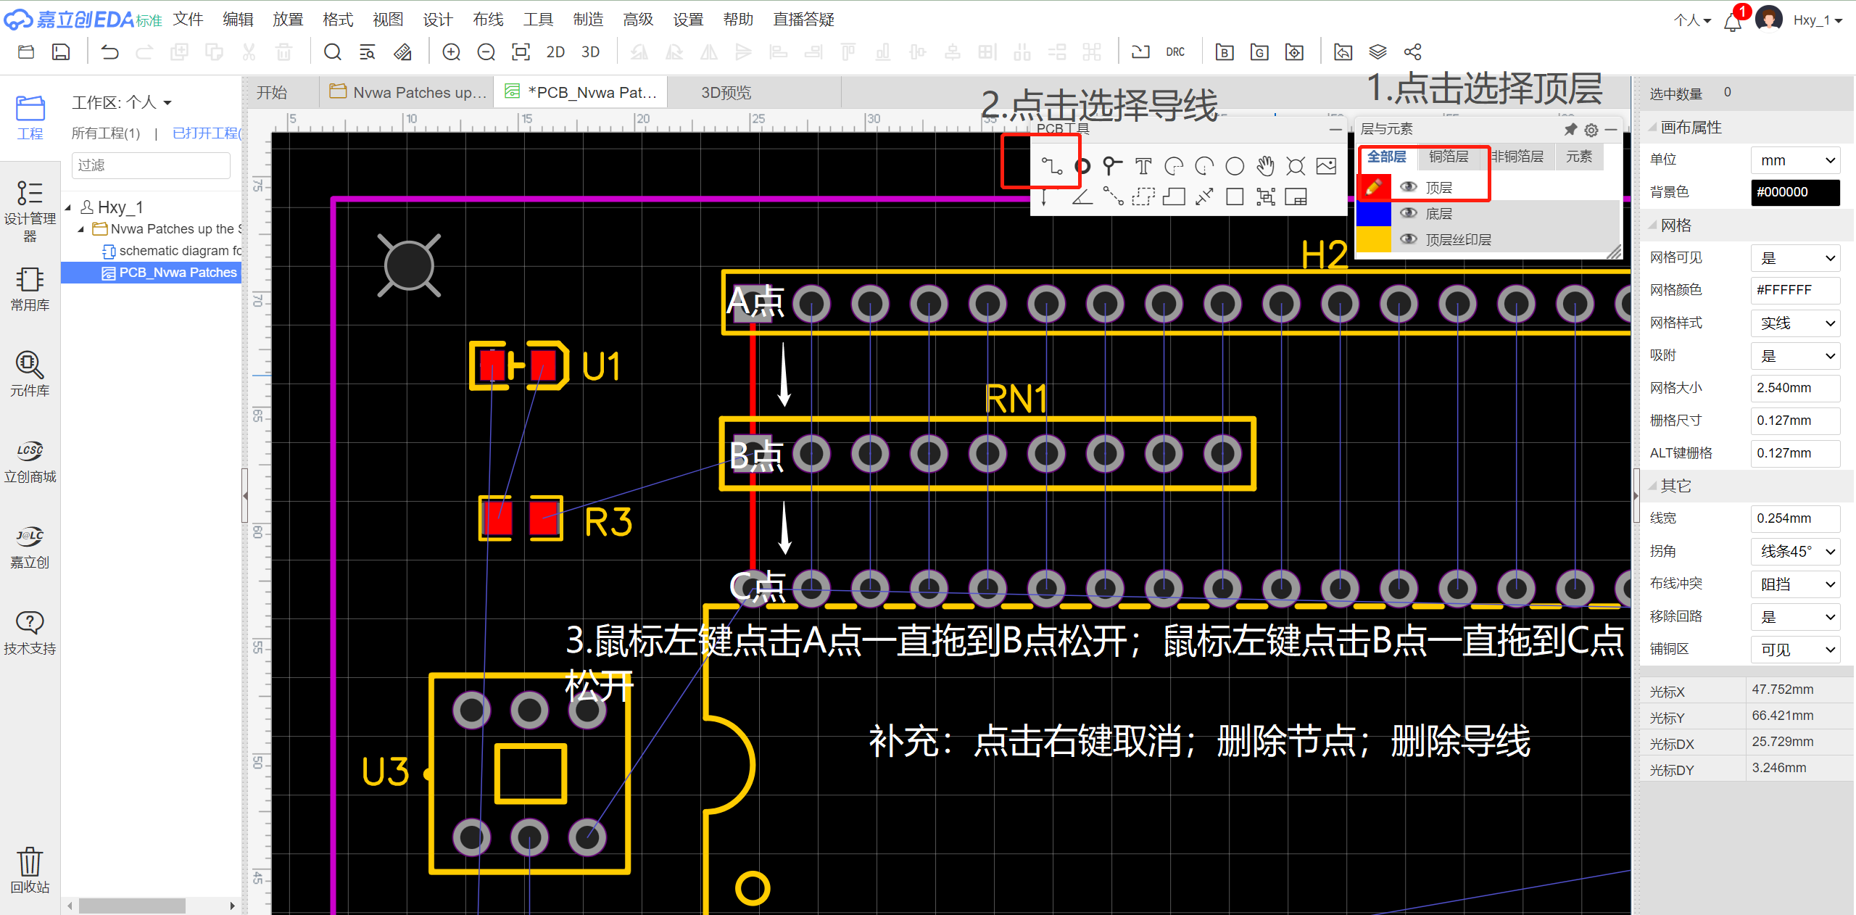This screenshot has width=1856, height=915.
Task: Toggle visibility eye of 顶层 layer
Action: point(1408,188)
